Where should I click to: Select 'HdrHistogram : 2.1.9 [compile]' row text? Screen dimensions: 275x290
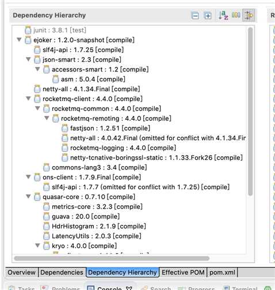99,226
